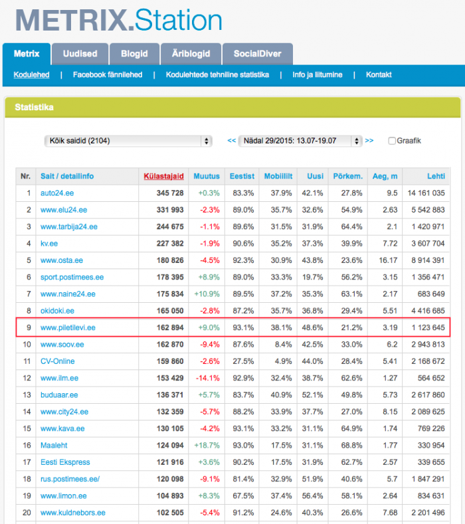Select Mobiililt value 8.4%
This screenshot has height=524, width=465.
pos(284,344)
